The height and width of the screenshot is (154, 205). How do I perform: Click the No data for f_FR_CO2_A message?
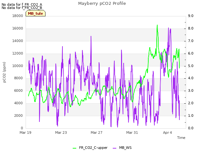coord(22,4)
